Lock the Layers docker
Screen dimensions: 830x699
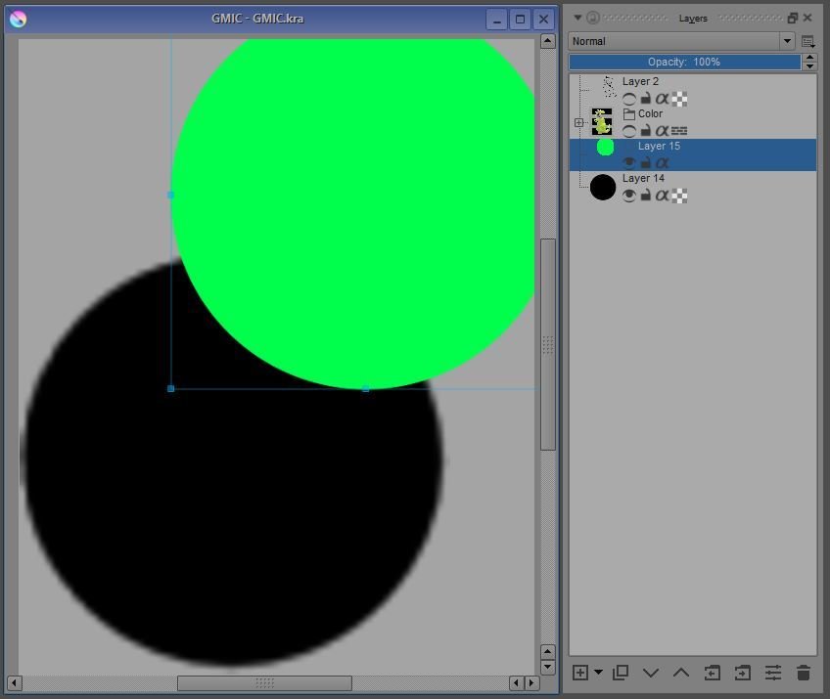(593, 18)
